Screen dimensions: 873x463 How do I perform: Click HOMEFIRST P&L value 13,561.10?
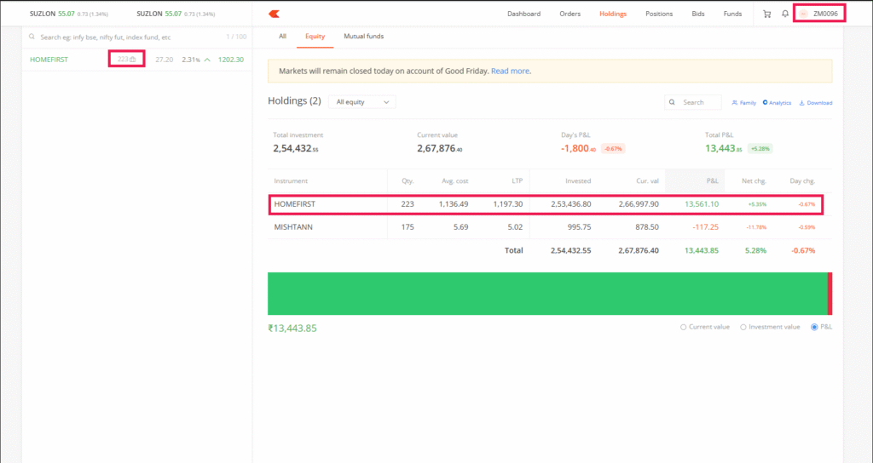tap(702, 204)
